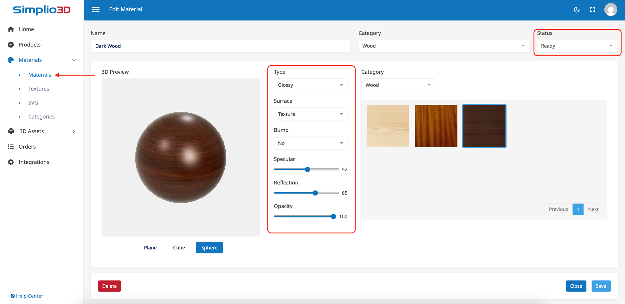Screen dimensions: 625x304
Task: Click the Materials palette icon
Action: point(11,60)
